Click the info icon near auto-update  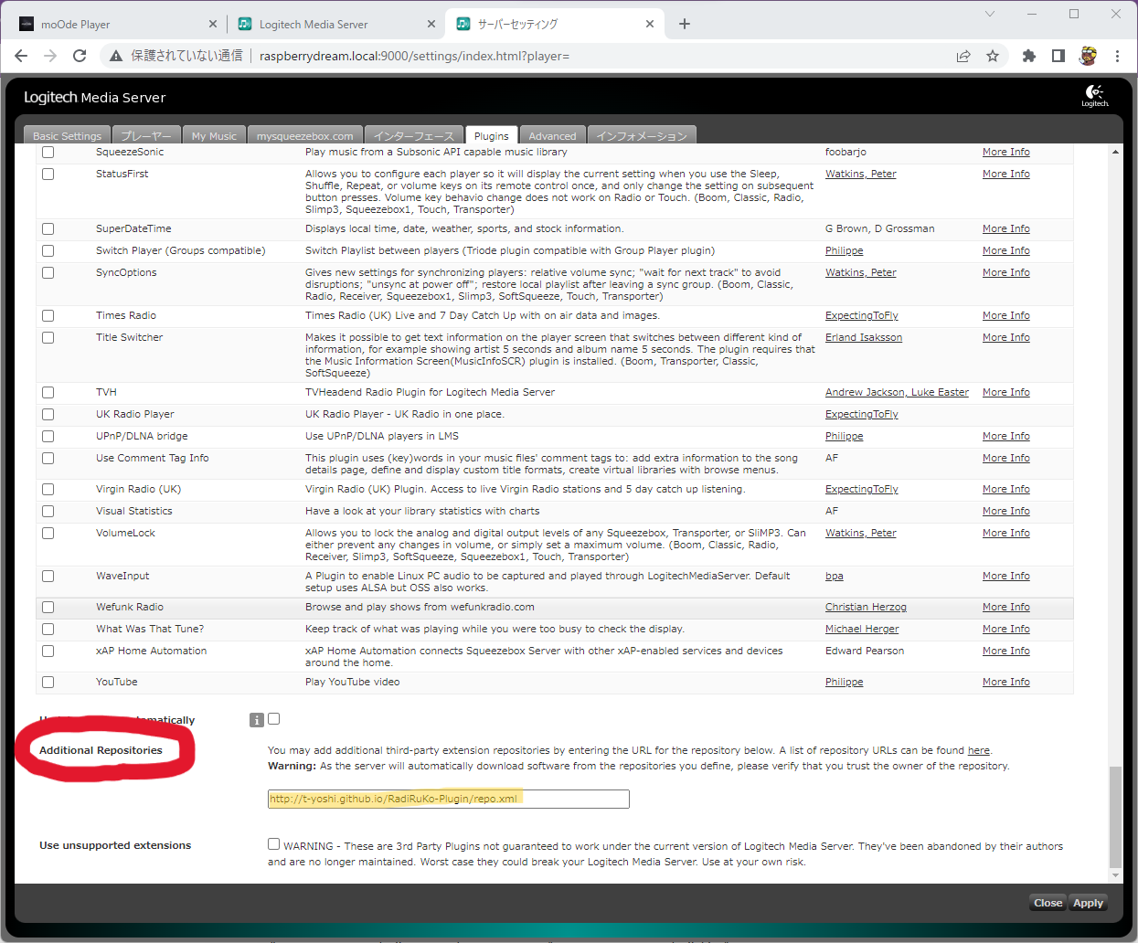(257, 720)
